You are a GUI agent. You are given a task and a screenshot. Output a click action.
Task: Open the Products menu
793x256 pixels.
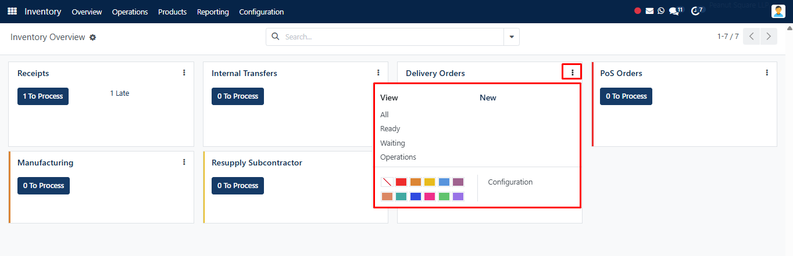tap(173, 12)
